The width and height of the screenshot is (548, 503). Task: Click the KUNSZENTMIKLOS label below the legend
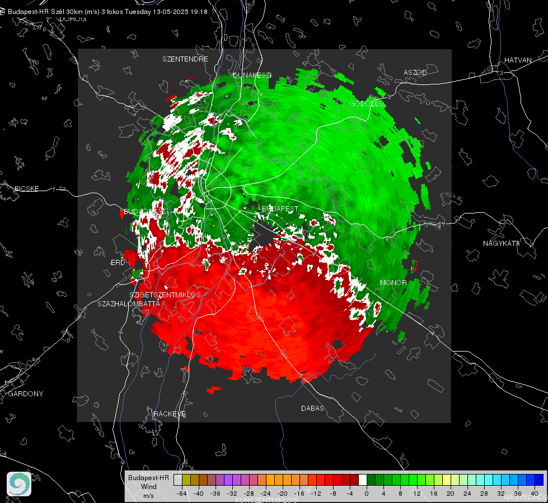pyautogui.click(x=266, y=500)
